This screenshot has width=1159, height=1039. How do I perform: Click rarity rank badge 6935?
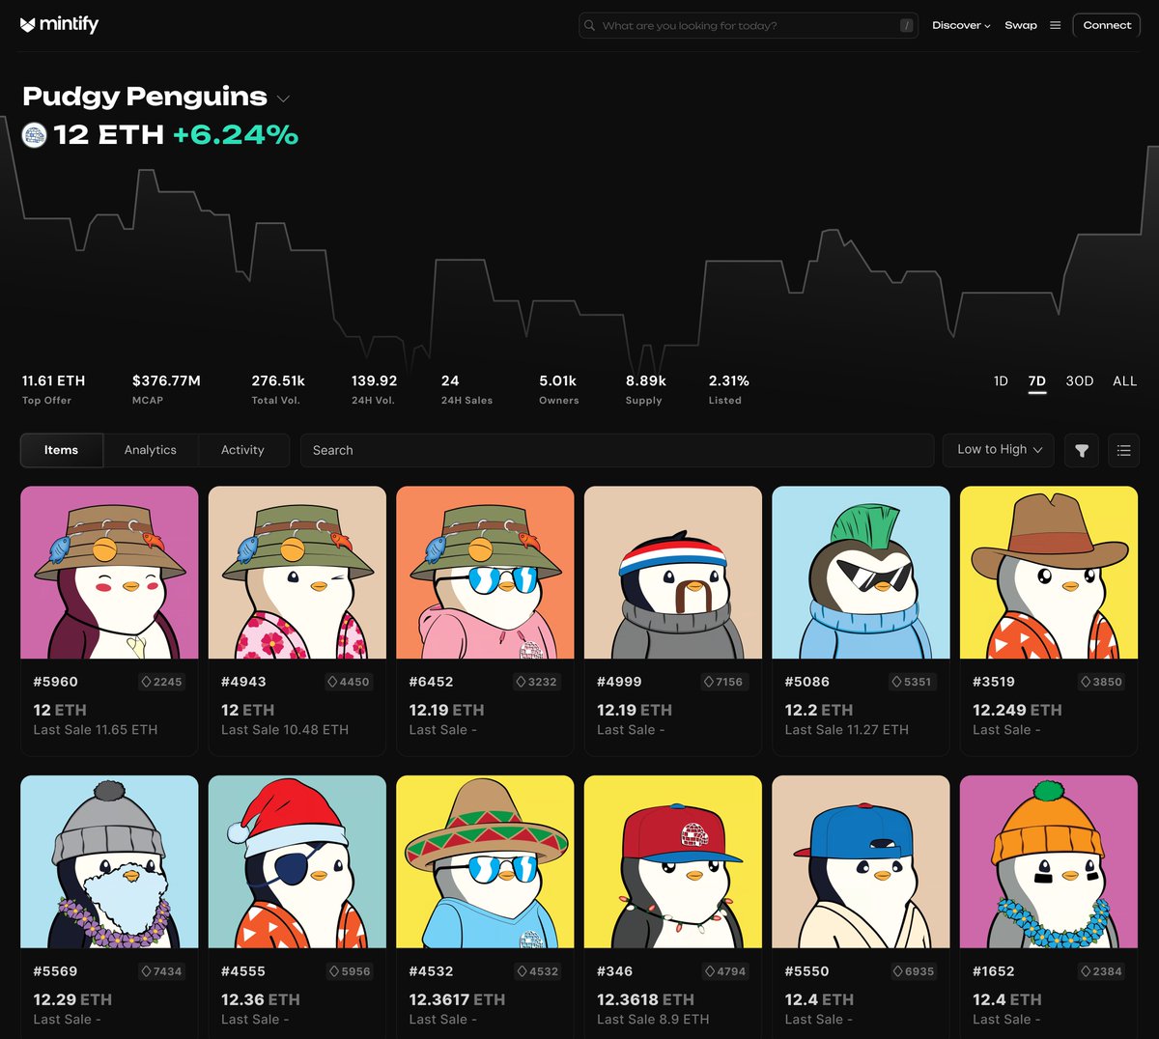(x=913, y=971)
